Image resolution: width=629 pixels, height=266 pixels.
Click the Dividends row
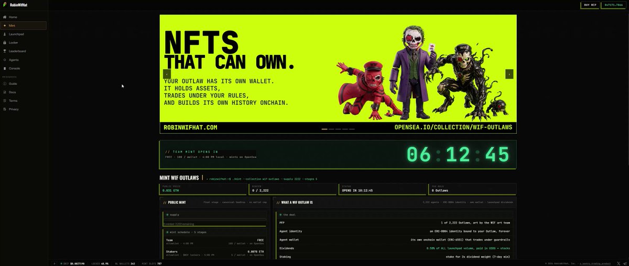pyautogui.click(x=395, y=248)
